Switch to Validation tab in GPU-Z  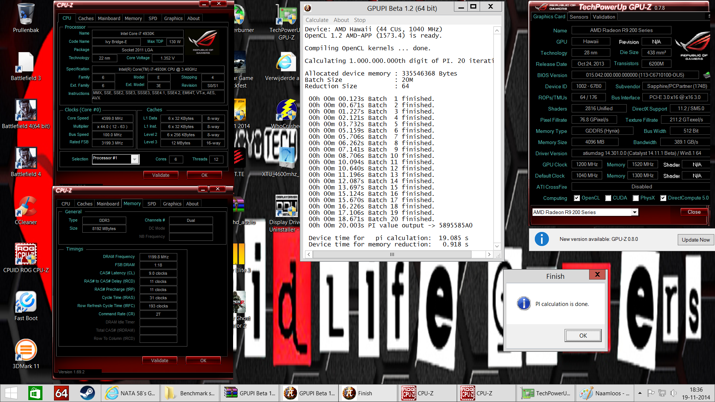[604, 17]
